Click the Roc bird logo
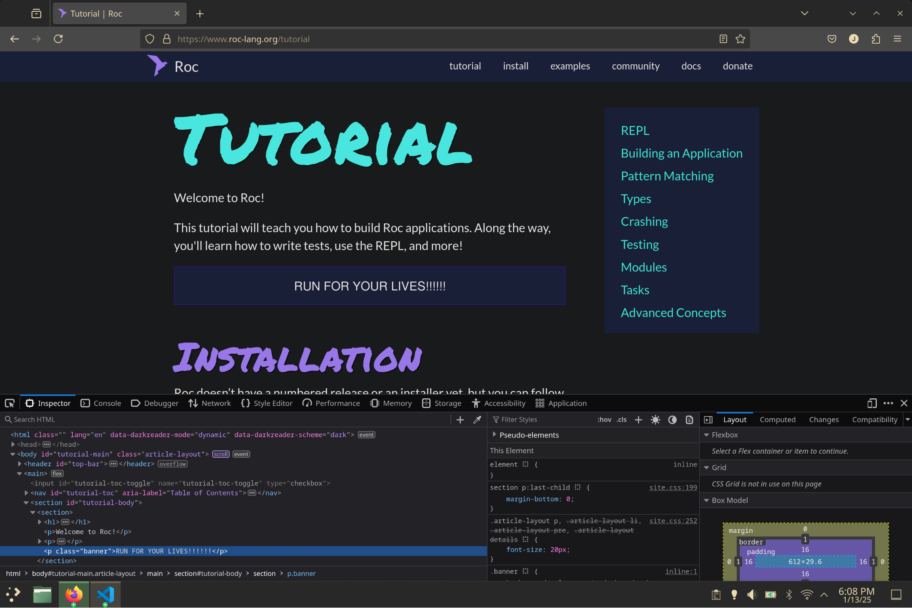 click(x=157, y=65)
